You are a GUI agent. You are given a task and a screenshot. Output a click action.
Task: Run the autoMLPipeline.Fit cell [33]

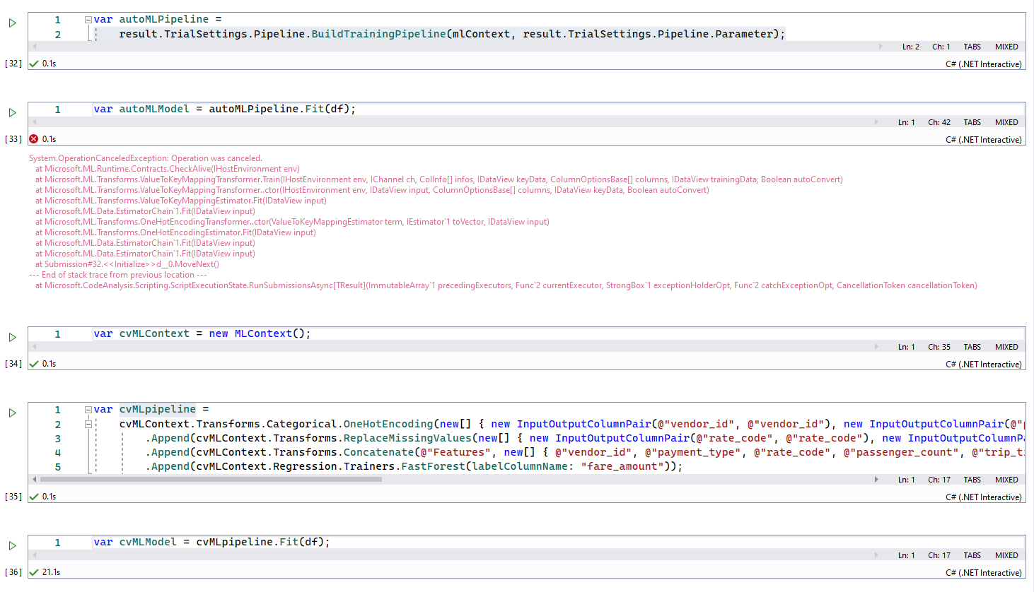(x=12, y=112)
